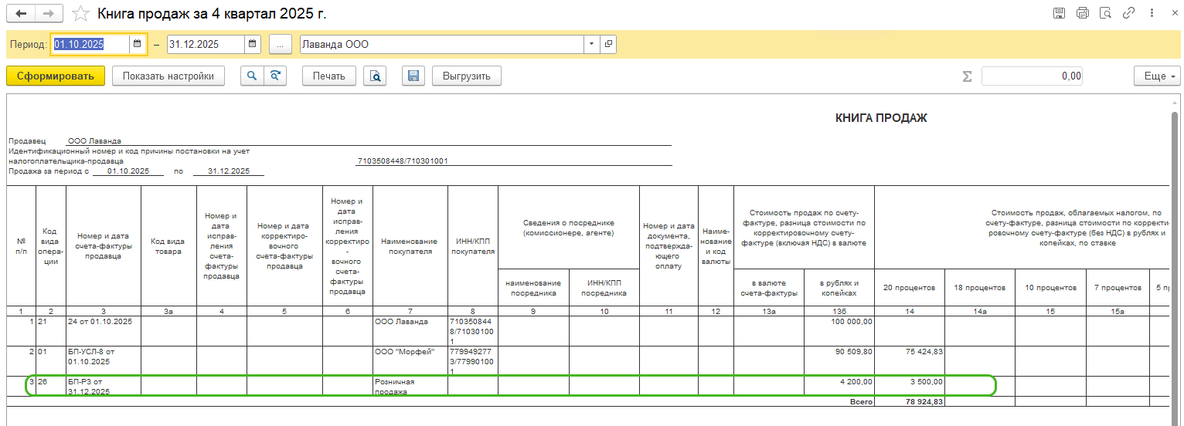Open calendar for period end date 31.12.2025
The width and height of the screenshot is (1184, 426).
point(253,45)
